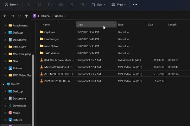This screenshot has height=126, width=190.
Task: Select the Microsoft Windows Err video file
Action: pos(59,67)
